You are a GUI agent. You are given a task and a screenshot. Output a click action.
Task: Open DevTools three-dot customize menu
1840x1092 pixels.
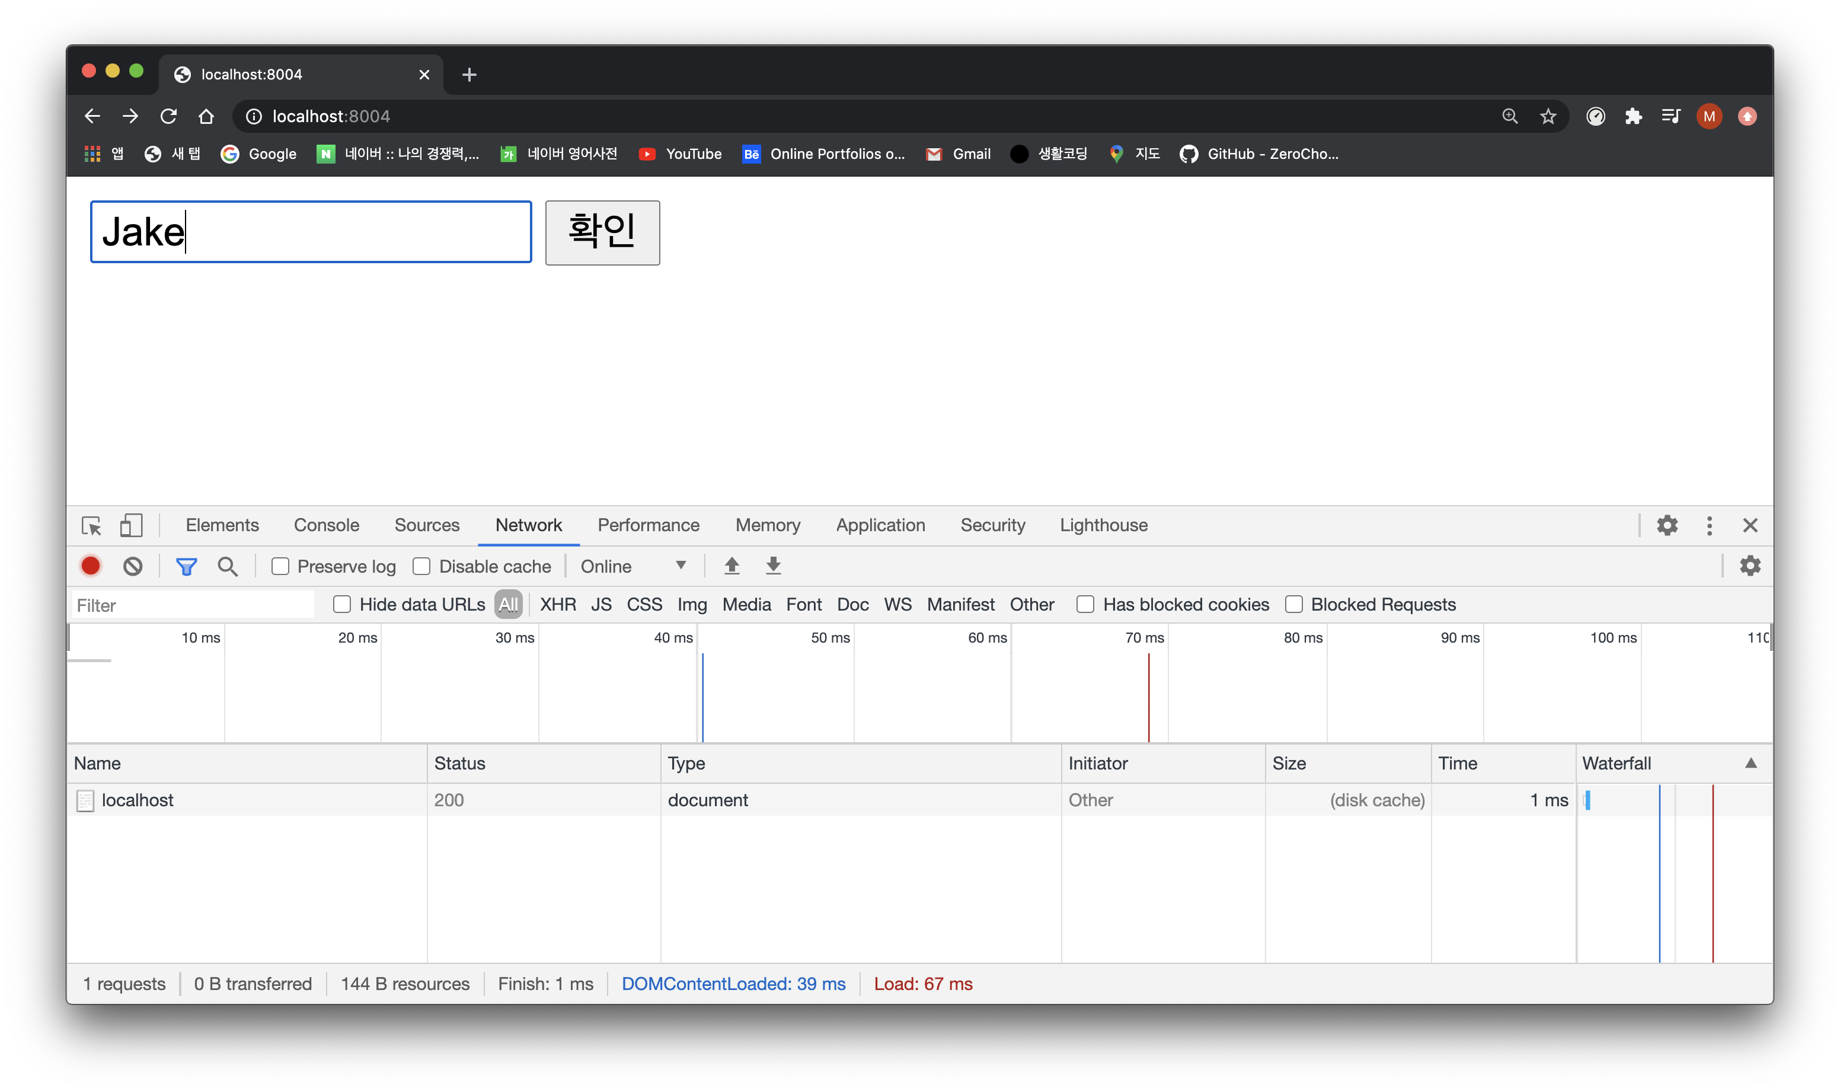(x=1708, y=525)
